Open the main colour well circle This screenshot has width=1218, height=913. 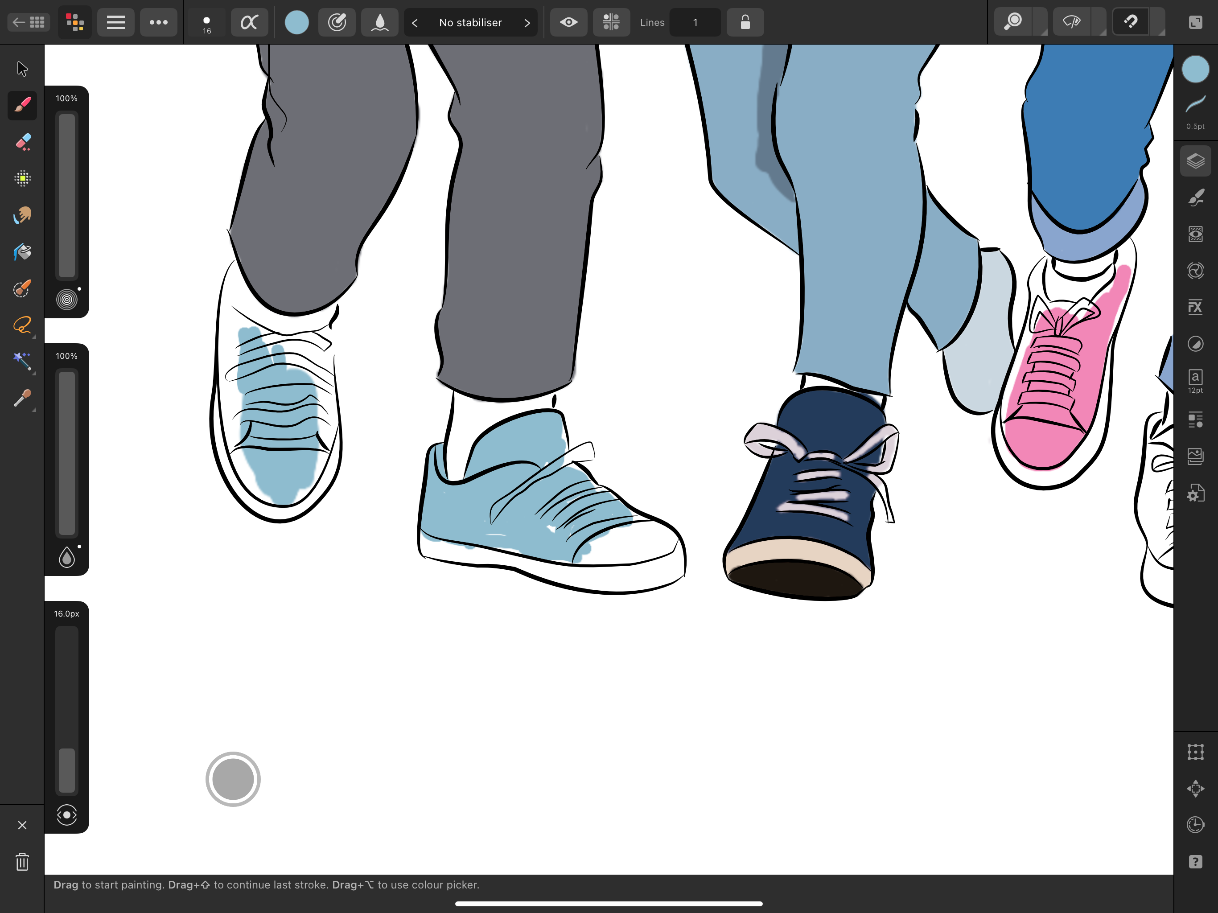pyautogui.click(x=1195, y=70)
